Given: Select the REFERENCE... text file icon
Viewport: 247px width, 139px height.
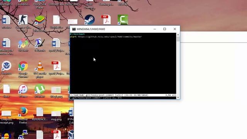Looking at the screenshot, I should click(x=40, y=112).
